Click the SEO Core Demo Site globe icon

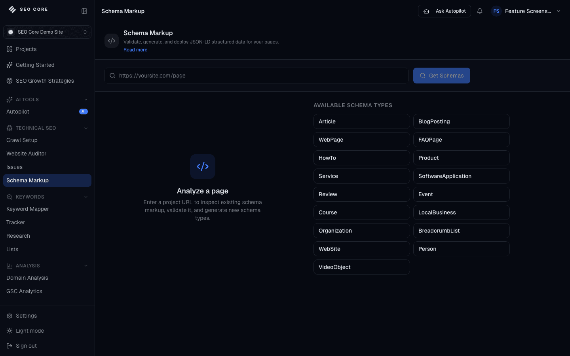(11, 32)
